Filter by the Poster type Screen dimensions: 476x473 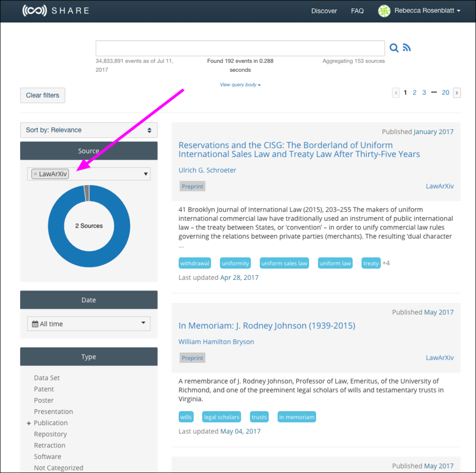tap(44, 400)
